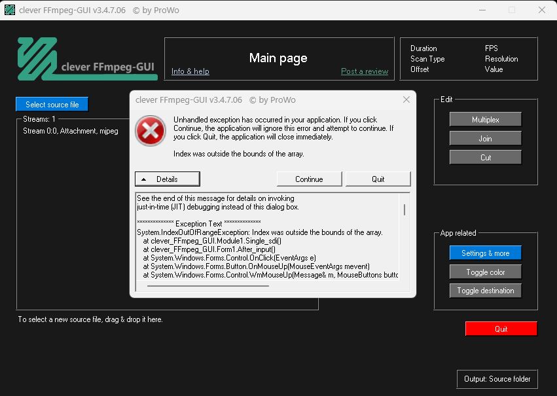Collapse the Details section in the error dialog
557x396 pixels.
pyautogui.click(x=168, y=179)
